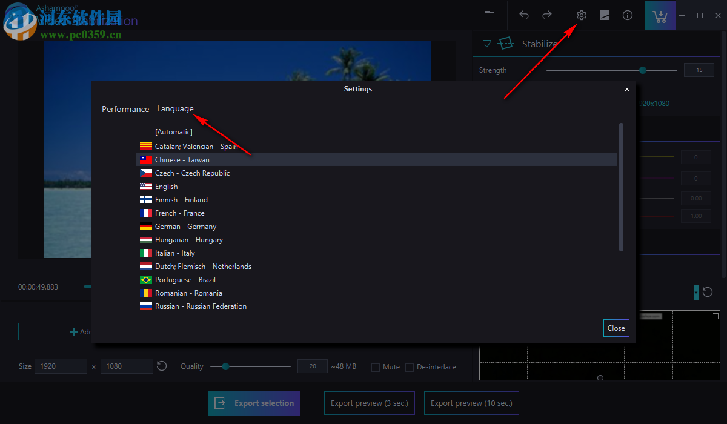
Task: Open the Settings gear icon
Action: pyautogui.click(x=581, y=15)
